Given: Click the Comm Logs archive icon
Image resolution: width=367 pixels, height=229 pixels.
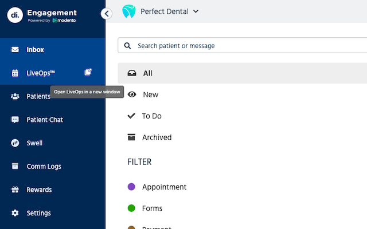Looking at the screenshot, I should click(x=15, y=166).
